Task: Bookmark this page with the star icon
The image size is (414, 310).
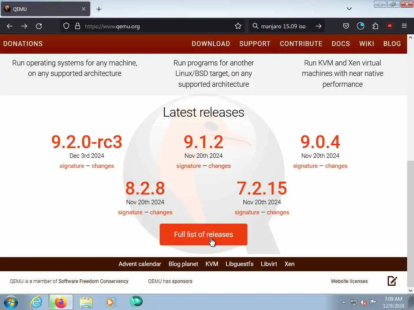Action: [238, 26]
